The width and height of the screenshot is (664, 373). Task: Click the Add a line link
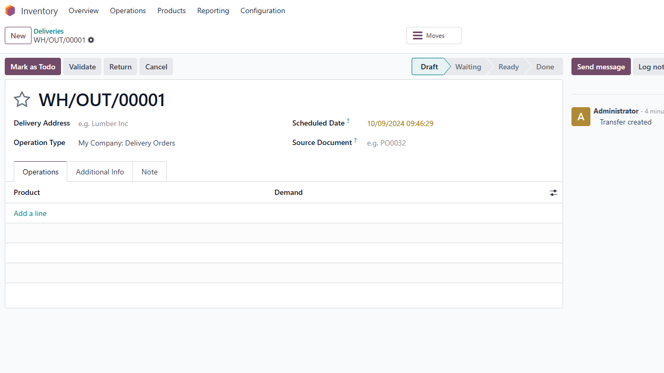click(x=30, y=213)
